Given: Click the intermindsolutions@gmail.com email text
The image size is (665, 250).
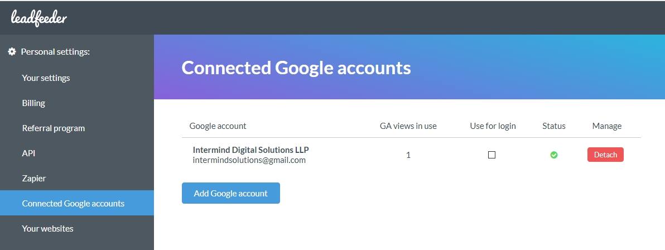Looking at the screenshot, I should [249, 160].
